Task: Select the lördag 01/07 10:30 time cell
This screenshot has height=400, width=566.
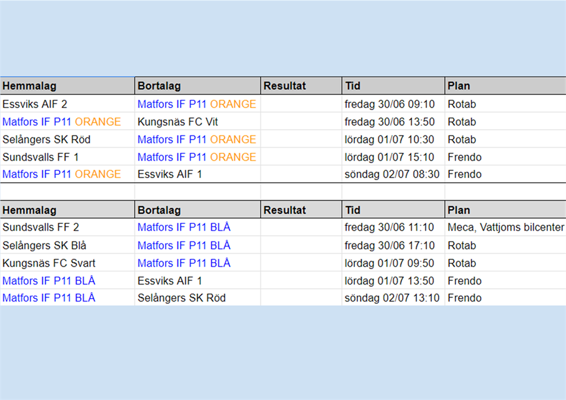Action: click(389, 140)
